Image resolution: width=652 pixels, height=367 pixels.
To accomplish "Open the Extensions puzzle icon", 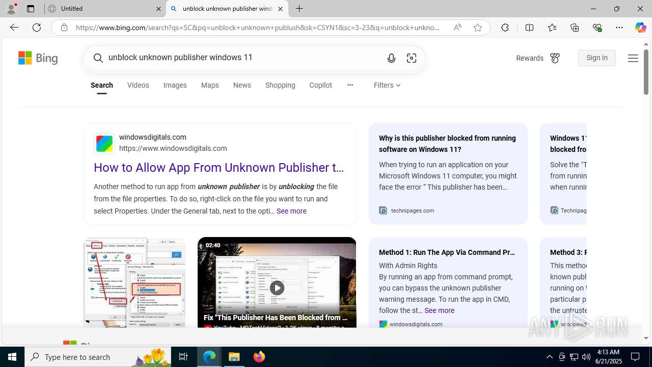I will [505, 28].
